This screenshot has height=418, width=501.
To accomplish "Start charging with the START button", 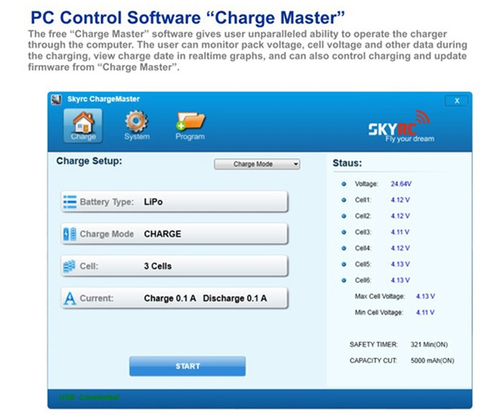I will (x=188, y=366).
